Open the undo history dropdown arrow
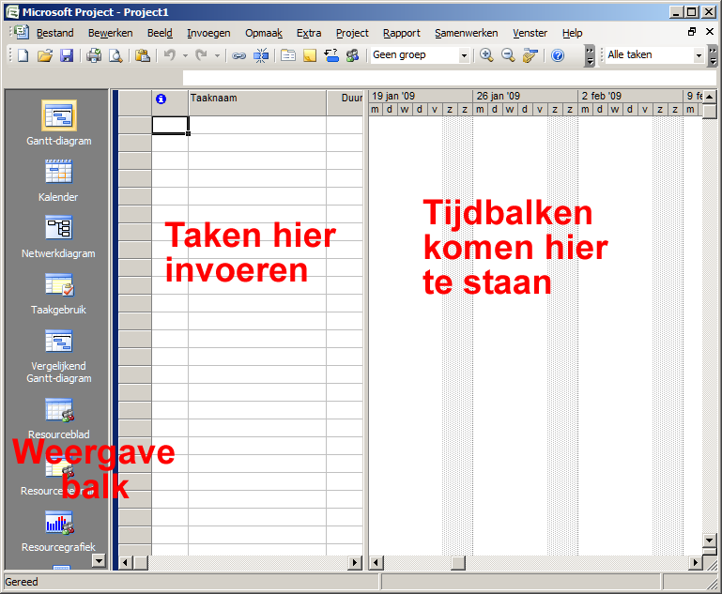 [x=185, y=55]
